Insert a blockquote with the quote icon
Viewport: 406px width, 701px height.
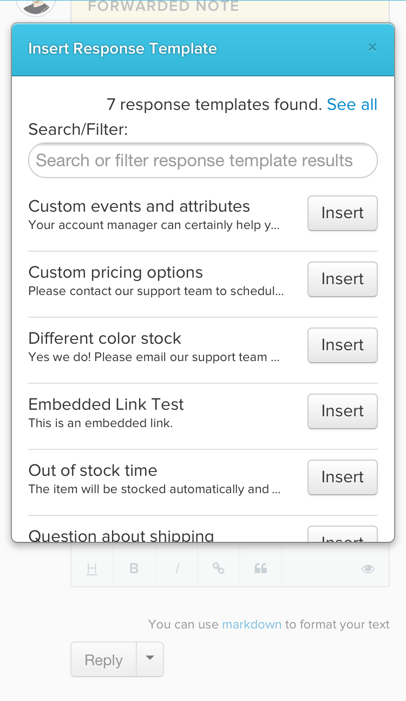coord(261,568)
